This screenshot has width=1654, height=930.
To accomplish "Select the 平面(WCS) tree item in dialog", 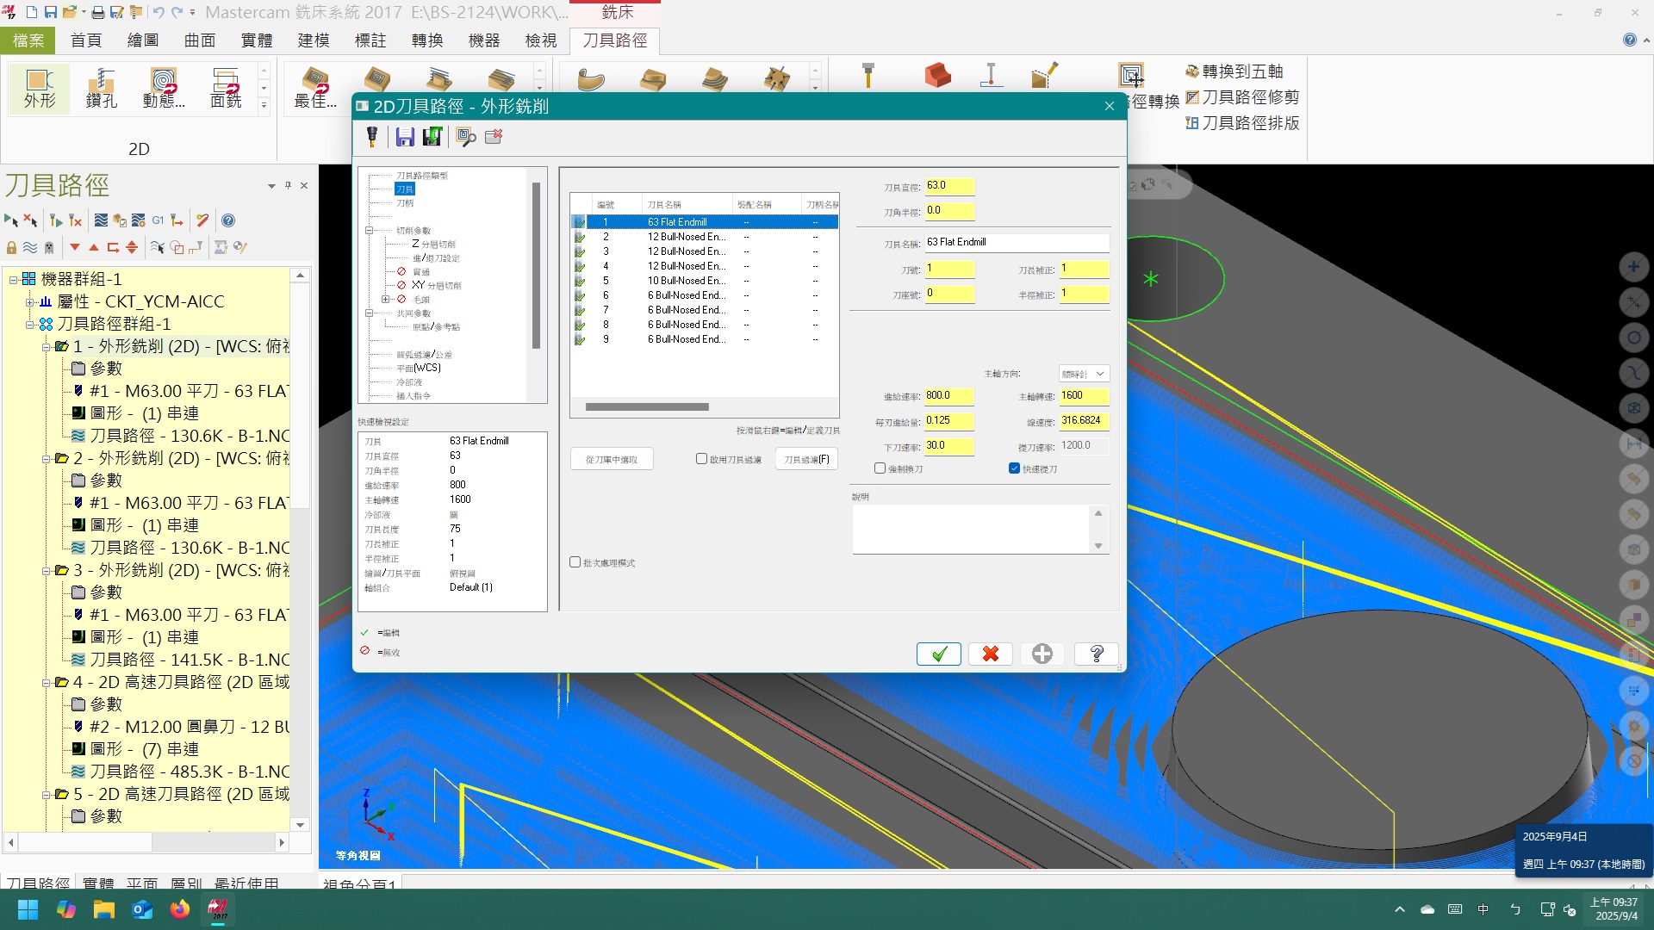I will tap(419, 368).
